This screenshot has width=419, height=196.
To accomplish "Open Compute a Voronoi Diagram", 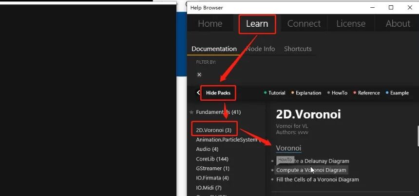I will pos(311,170).
